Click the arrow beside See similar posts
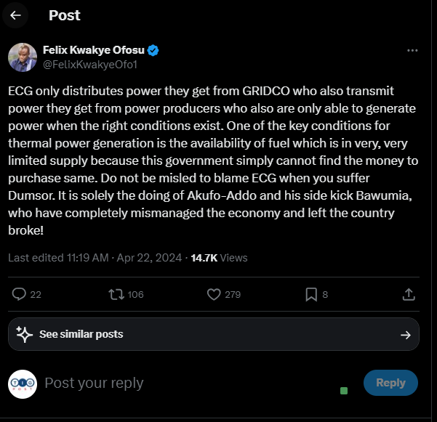 406,335
